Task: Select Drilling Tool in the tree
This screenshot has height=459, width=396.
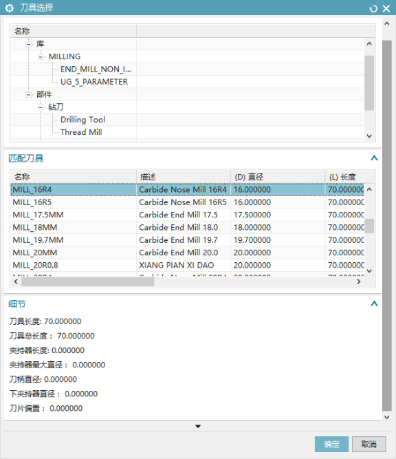Action: click(x=82, y=120)
